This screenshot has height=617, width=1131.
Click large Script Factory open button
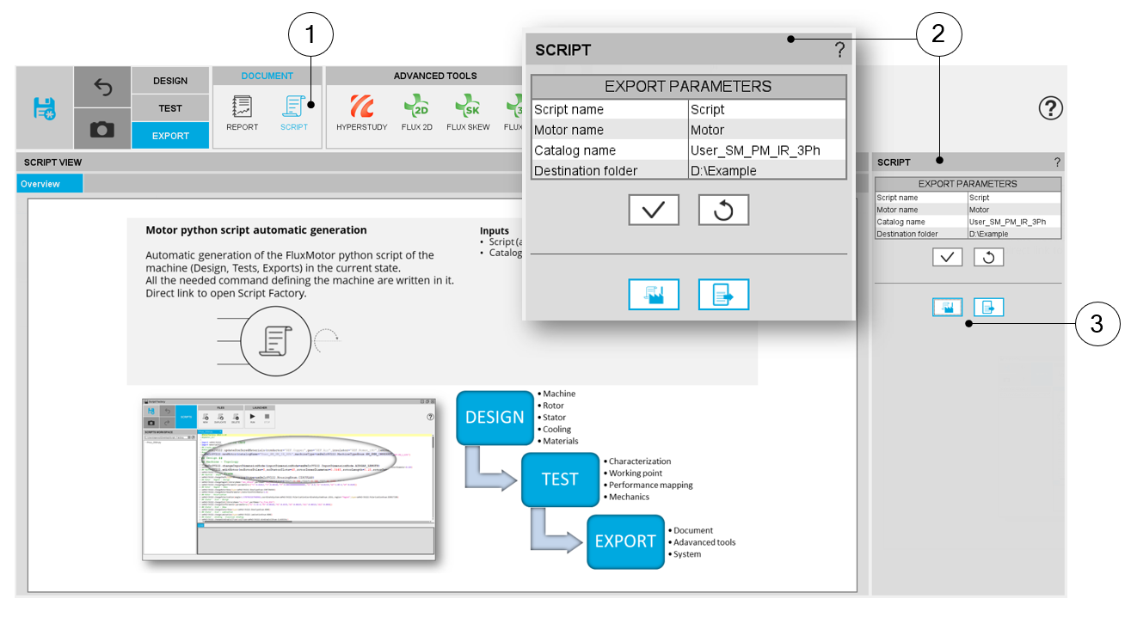pos(654,295)
